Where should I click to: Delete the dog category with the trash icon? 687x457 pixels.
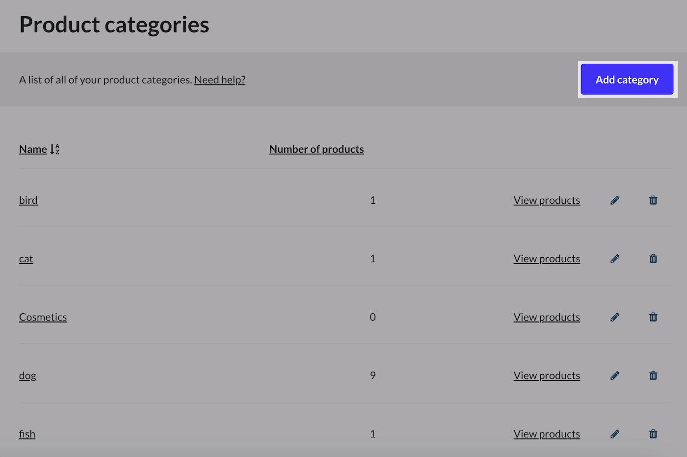pyautogui.click(x=653, y=375)
